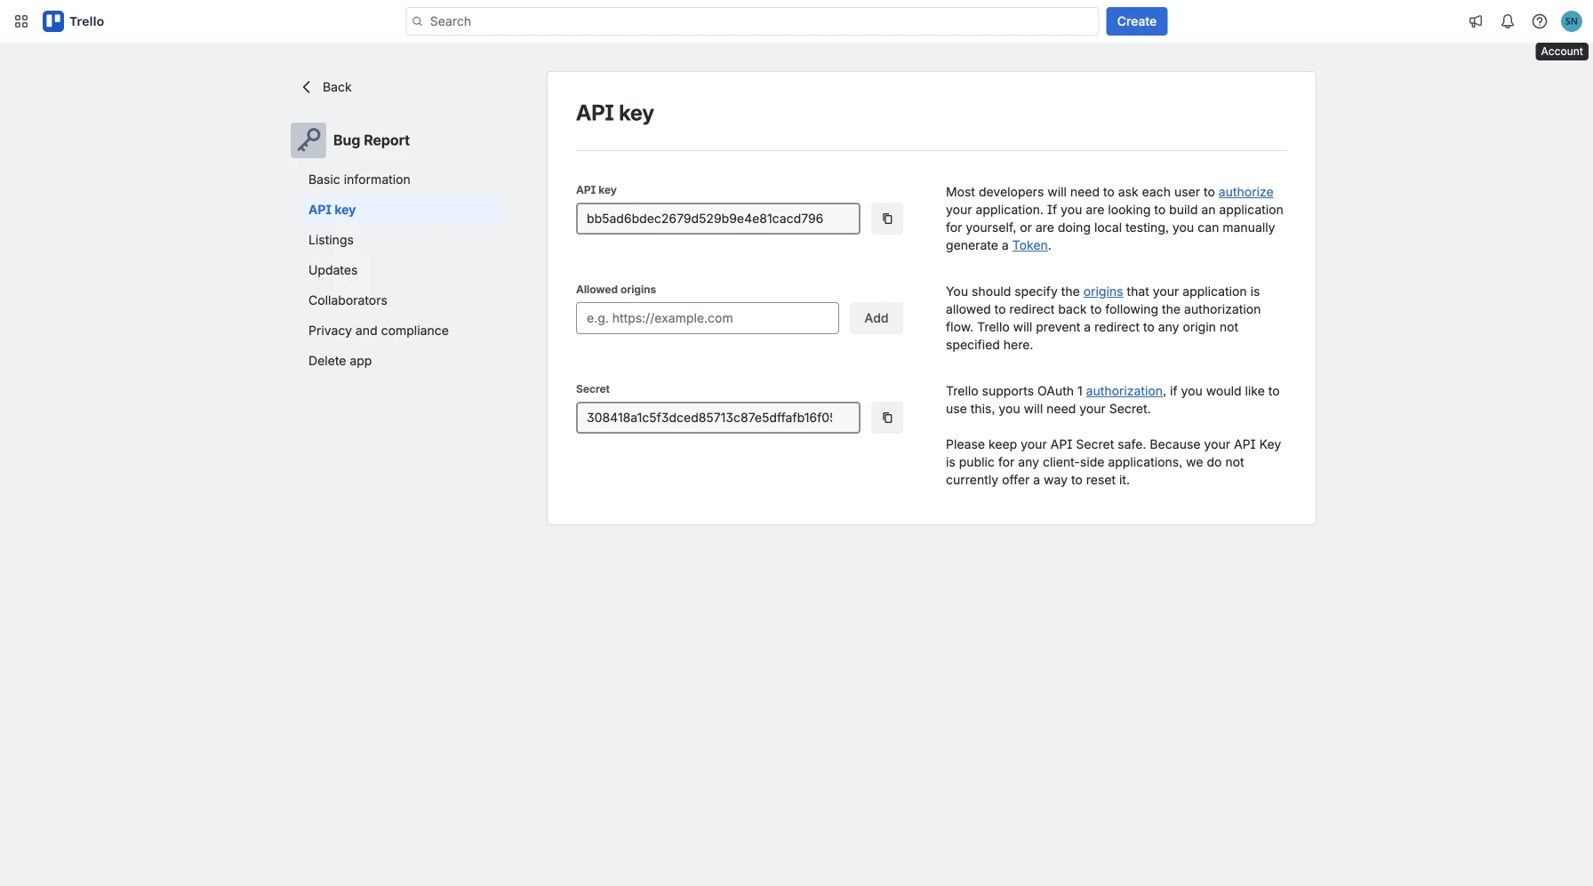Click the Add origin button
This screenshot has width=1593, height=886.
pyautogui.click(x=876, y=318)
